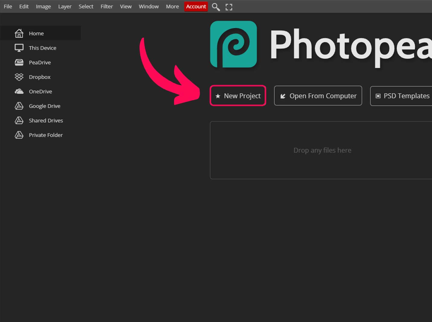This screenshot has width=432, height=322.
Task: Click the 'Home' sidebar label
Action: coord(36,33)
